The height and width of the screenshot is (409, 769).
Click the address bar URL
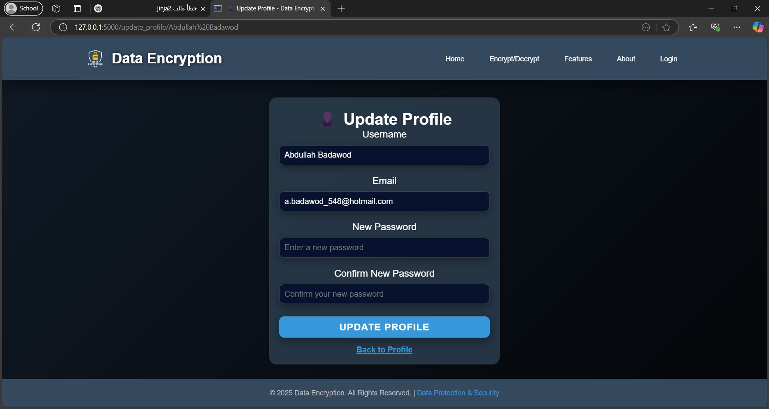157,27
